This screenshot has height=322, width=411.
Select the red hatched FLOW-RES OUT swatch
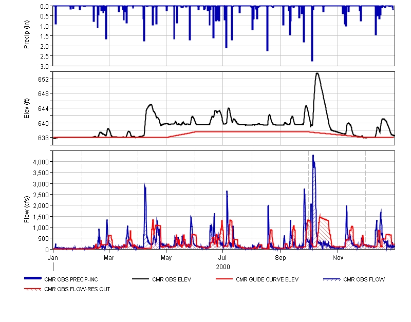pos(33,289)
